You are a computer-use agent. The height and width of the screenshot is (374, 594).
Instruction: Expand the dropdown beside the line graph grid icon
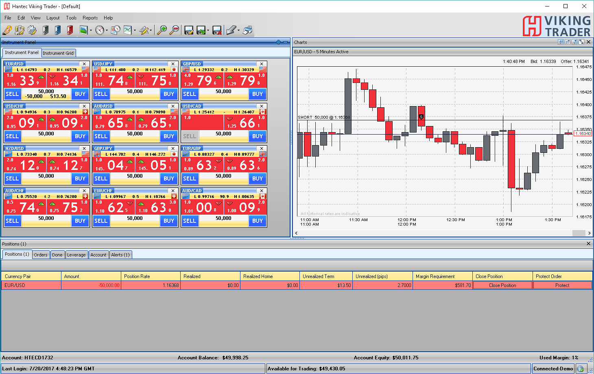tap(135, 30)
